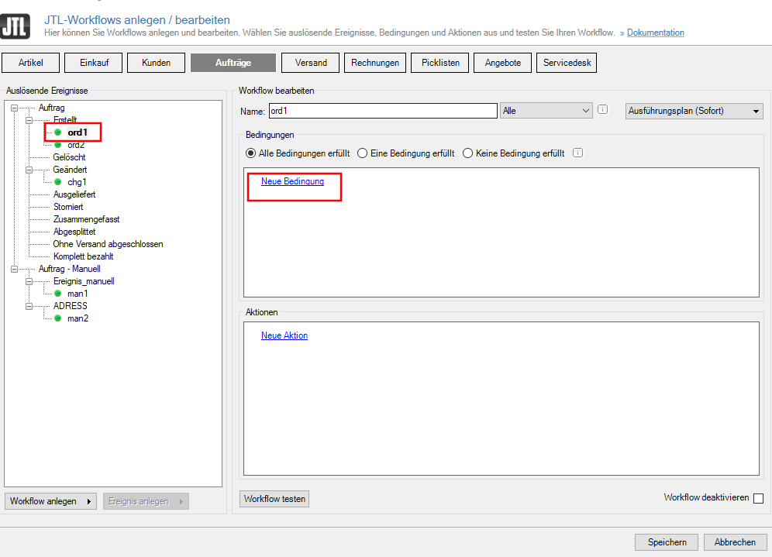Click the Speichern button
This screenshot has width=772, height=557.
coord(667,542)
